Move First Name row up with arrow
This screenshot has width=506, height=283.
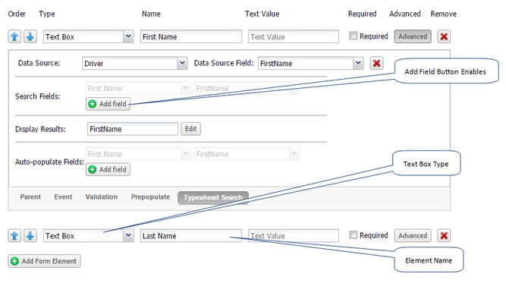point(14,36)
